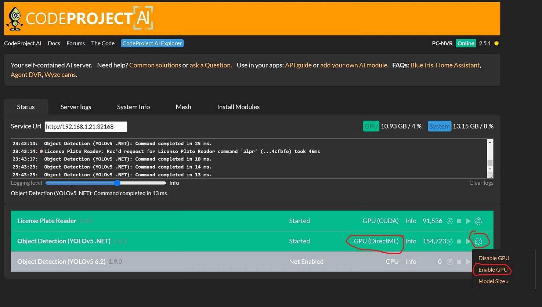Click the GPU (DirectML) hardware label

(376, 241)
